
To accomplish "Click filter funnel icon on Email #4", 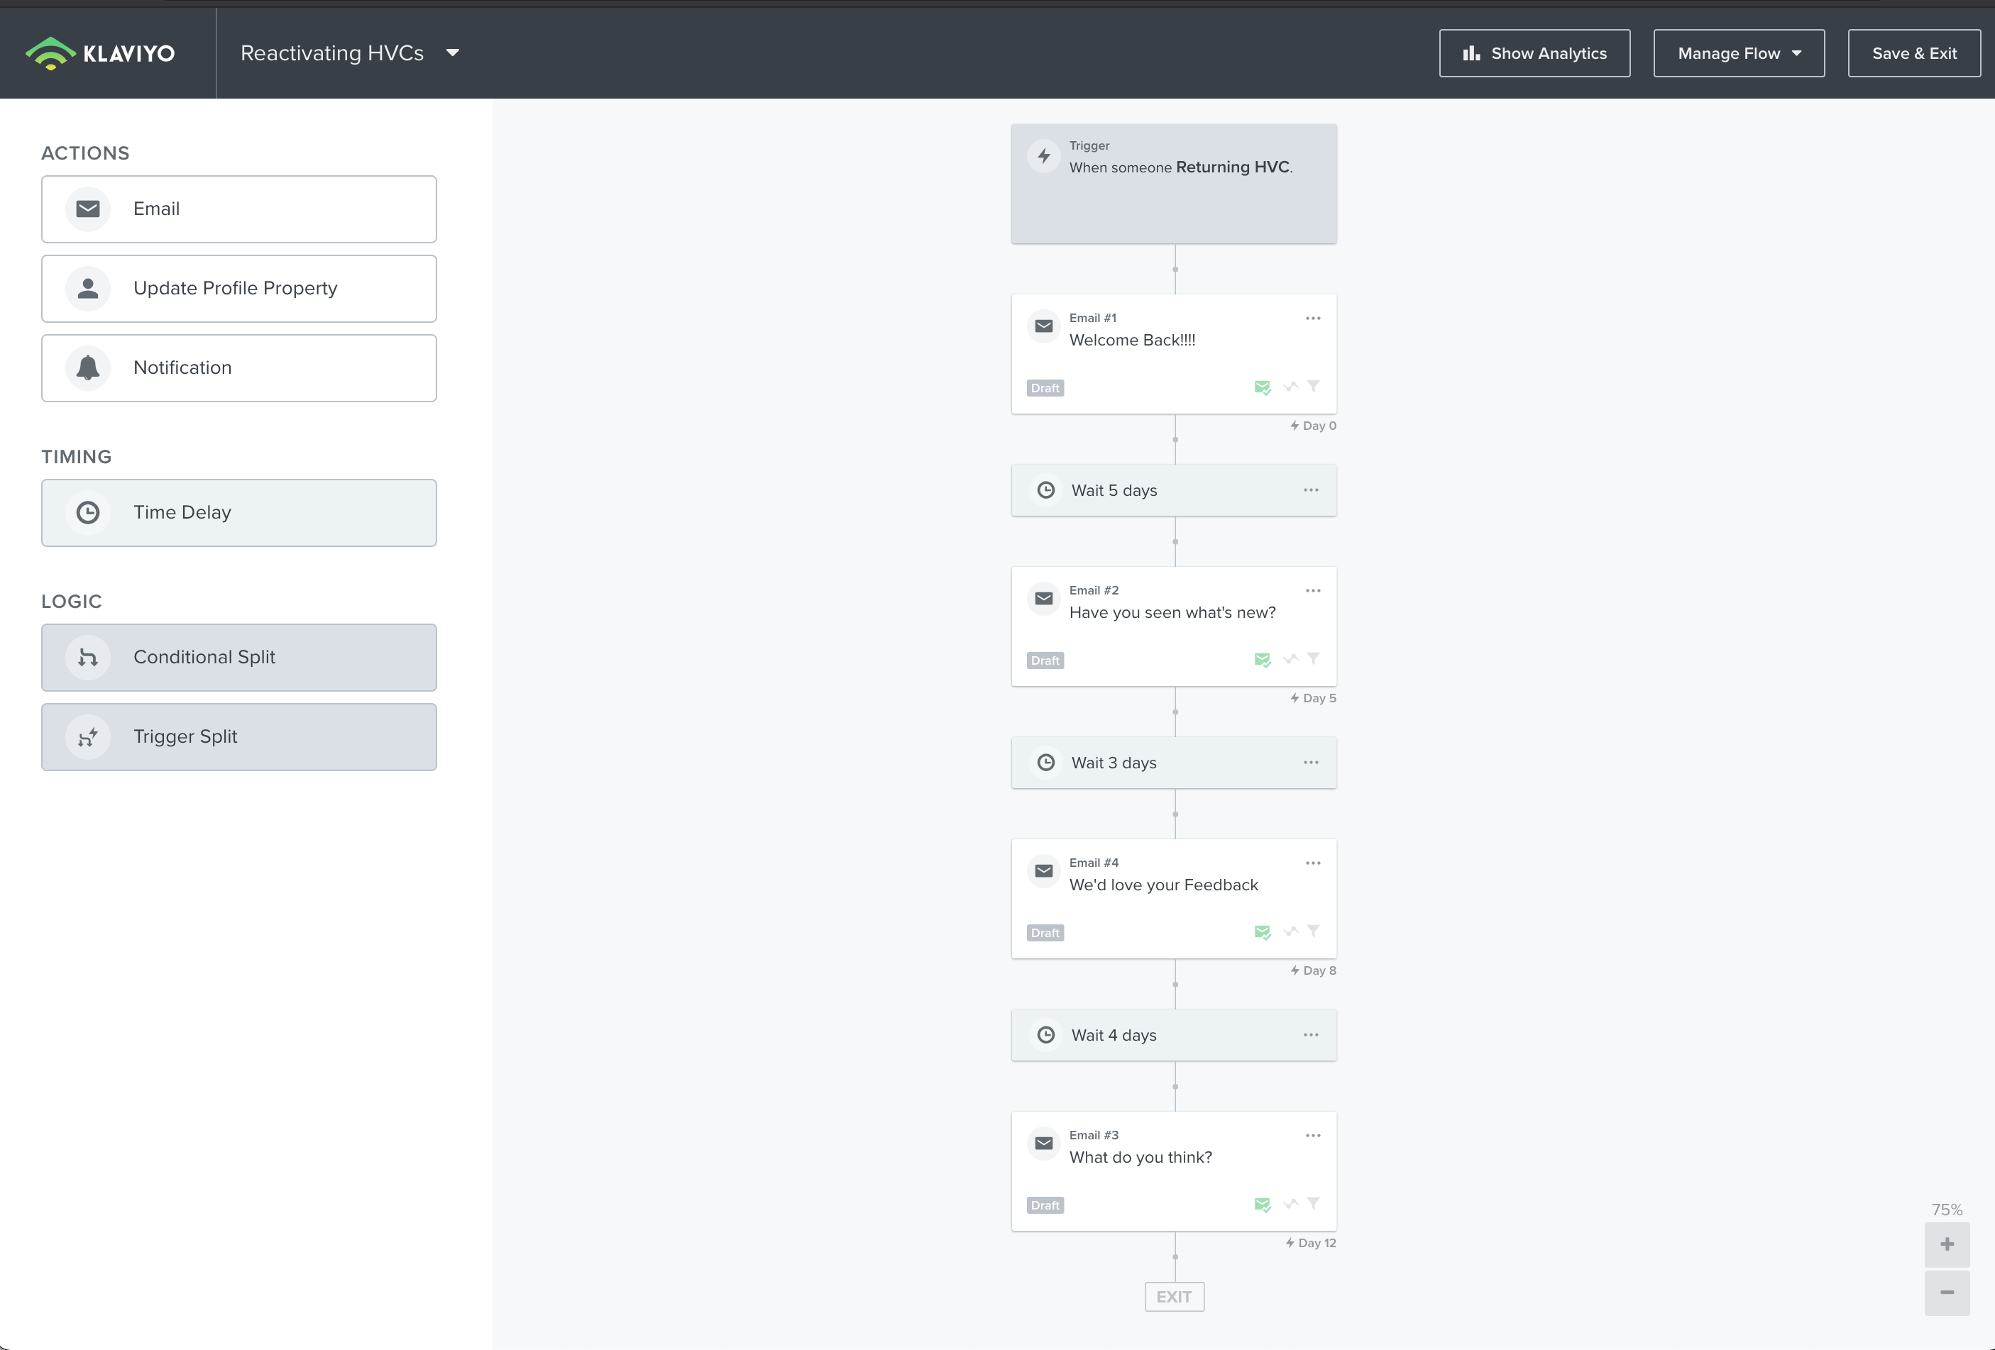I will 1314,931.
